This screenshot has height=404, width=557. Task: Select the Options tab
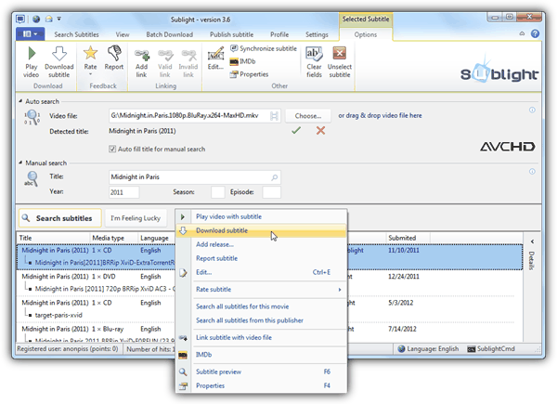click(x=366, y=34)
